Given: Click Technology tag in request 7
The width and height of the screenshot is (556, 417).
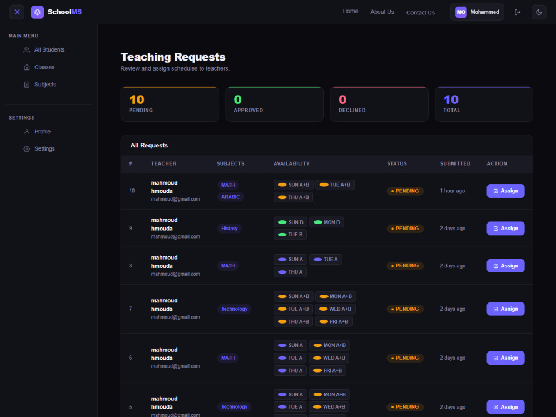Looking at the screenshot, I should pos(235,309).
